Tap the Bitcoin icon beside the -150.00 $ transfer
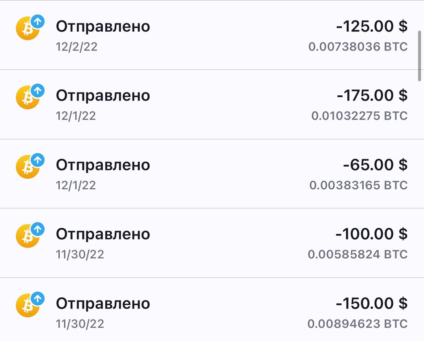The width and height of the screenshot is (424, 341). click(28, 305)
